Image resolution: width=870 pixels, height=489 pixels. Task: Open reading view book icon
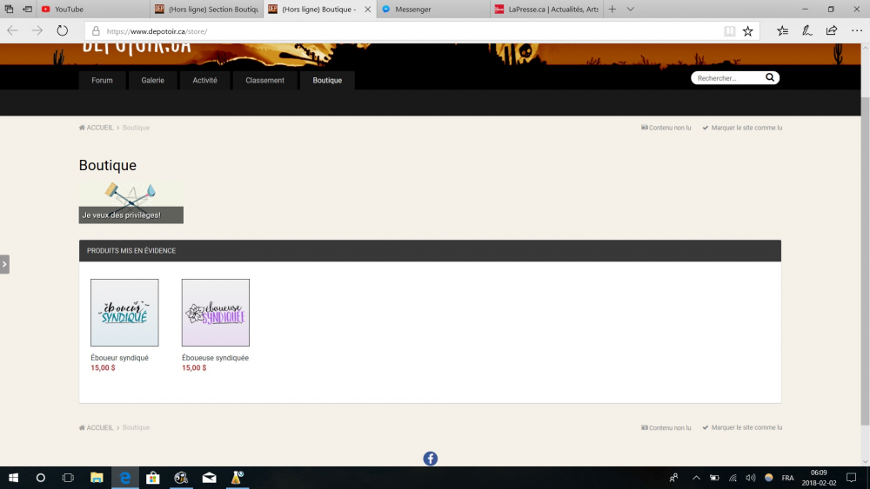(729, 31)
